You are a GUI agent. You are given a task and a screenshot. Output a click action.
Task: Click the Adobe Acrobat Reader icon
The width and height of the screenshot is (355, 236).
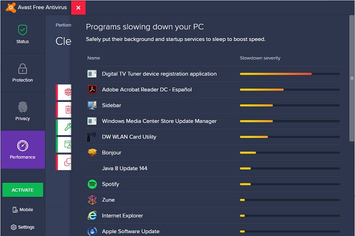(x=92, y=89)
